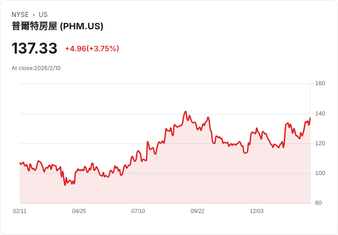Screen dimensions: 338x235
Task: Open the 普爾特房屋 (PHM.US) stock title
Action: [x=57, y=27]
